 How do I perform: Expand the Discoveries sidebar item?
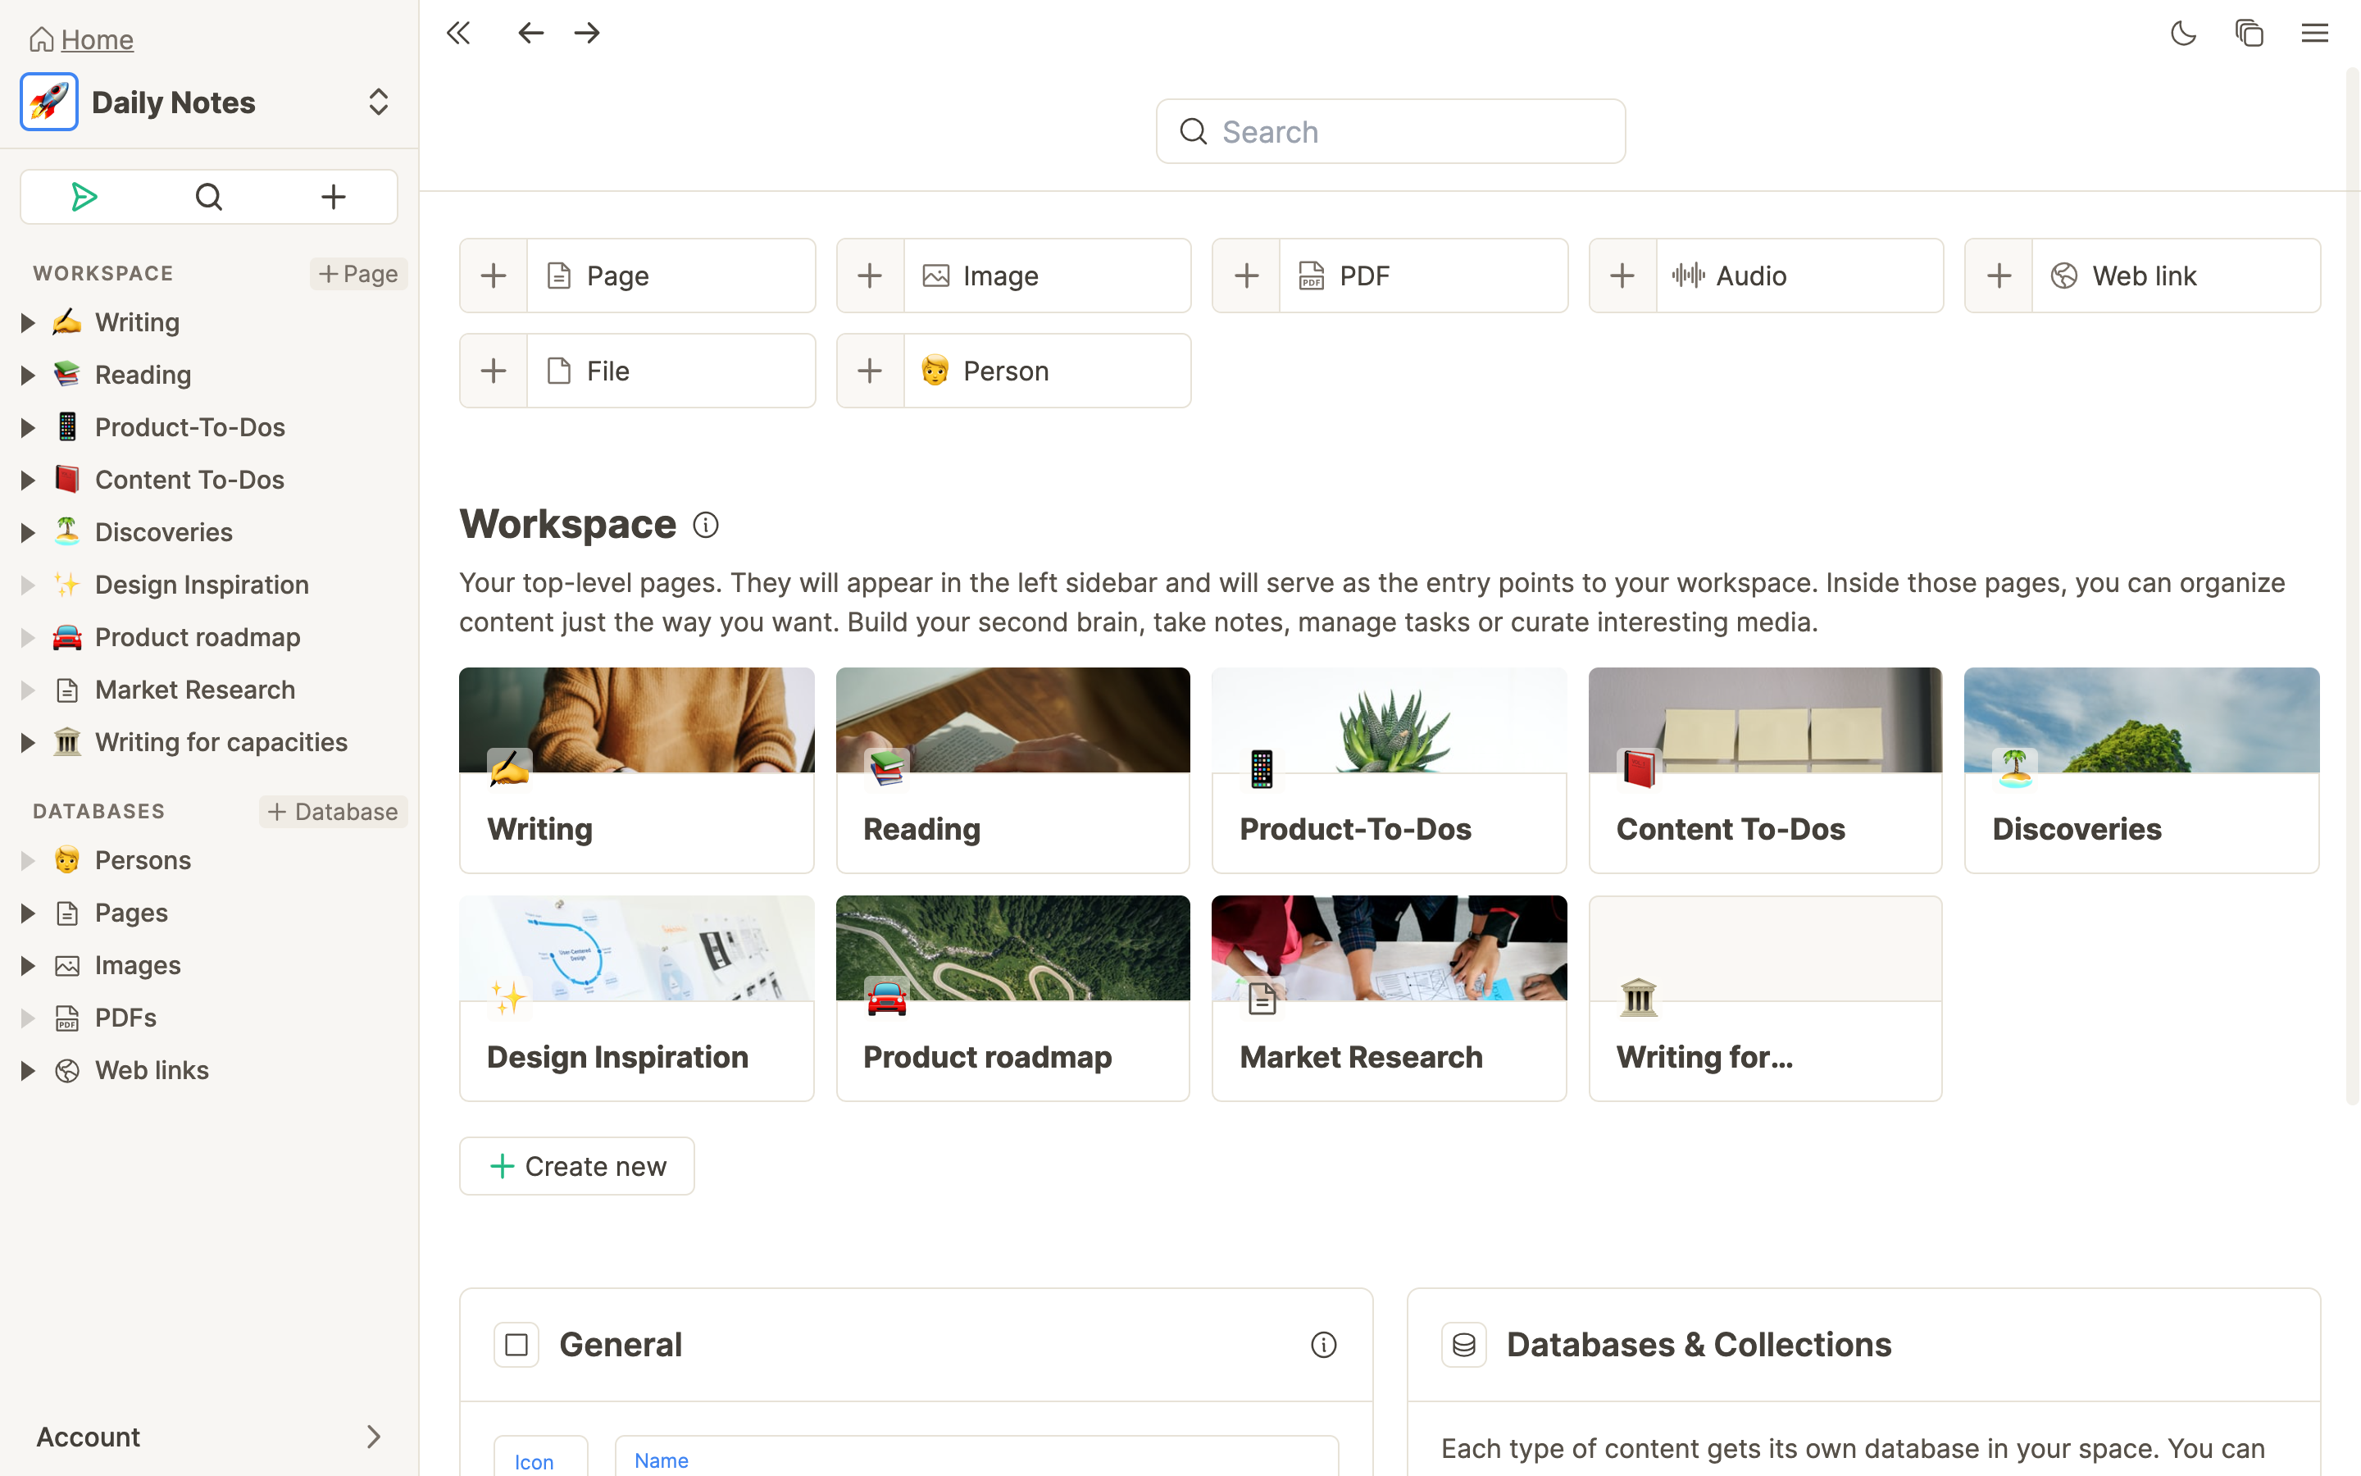pyautogui.click(x=25, y=532)
